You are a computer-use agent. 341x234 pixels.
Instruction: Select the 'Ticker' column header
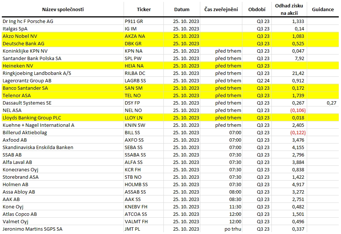pos(144,9)
